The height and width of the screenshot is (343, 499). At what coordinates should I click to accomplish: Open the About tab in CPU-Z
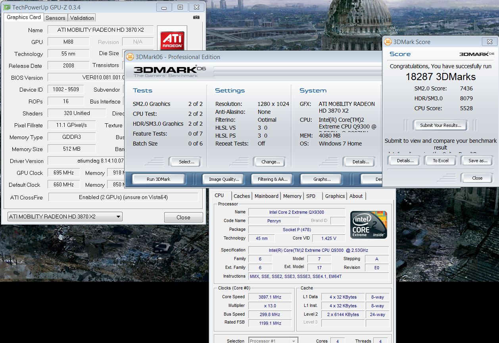click(x=356, y=196)
